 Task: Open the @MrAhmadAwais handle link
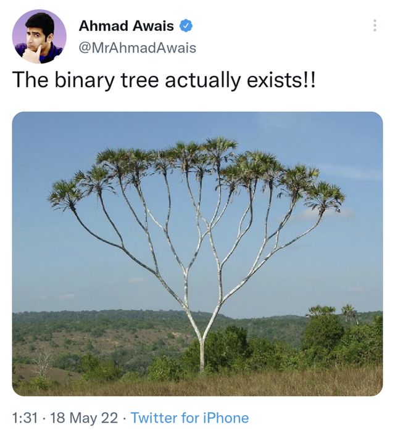tap(137, 47)
